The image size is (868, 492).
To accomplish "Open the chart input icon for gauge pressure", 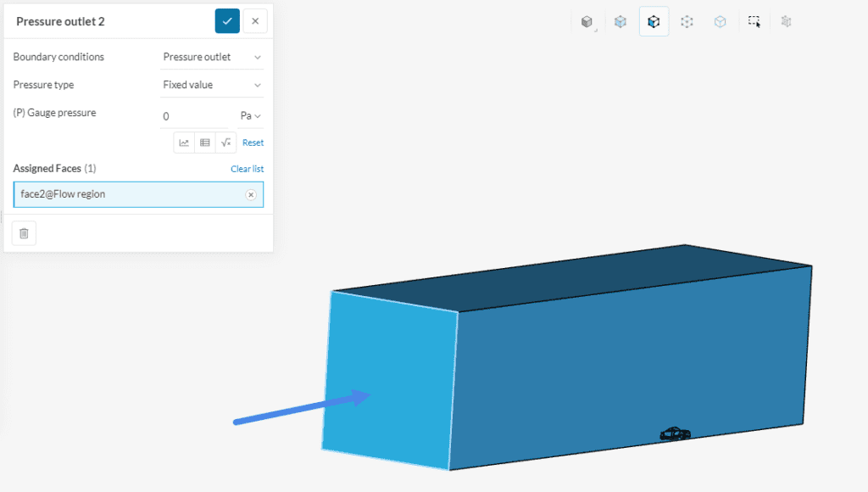I will (x=184, y=143).
